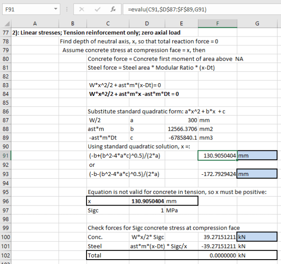This screenshot has width=281, height=264.
Task: Select row 91 header
Action: 5,155
